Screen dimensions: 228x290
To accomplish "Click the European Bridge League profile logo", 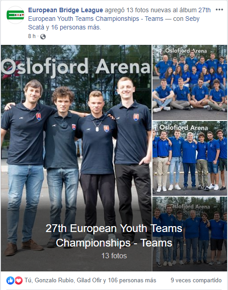I will (x=15, y=15).
